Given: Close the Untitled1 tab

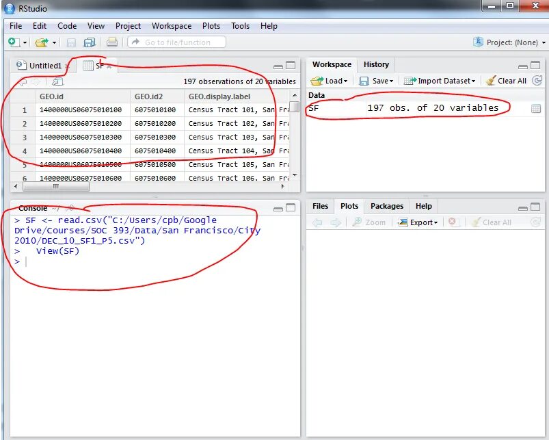Looking at the screenshot, I should tap(67, 66).
